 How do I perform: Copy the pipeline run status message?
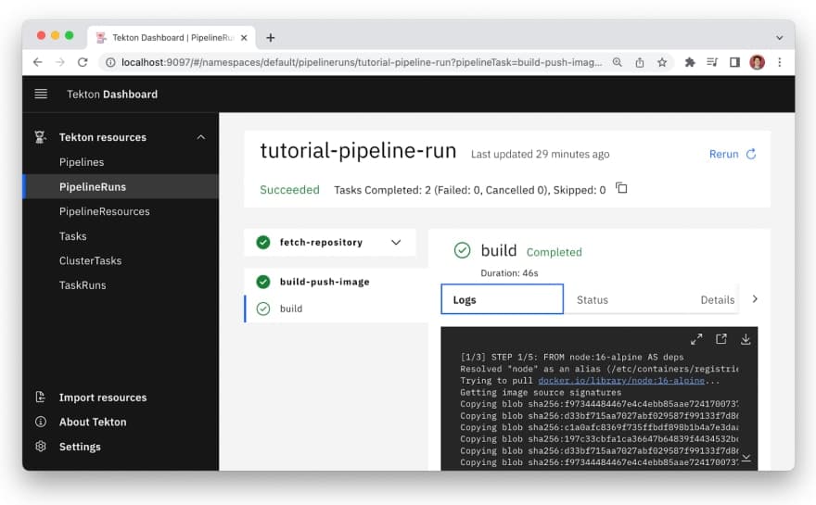tap(621, 188)
